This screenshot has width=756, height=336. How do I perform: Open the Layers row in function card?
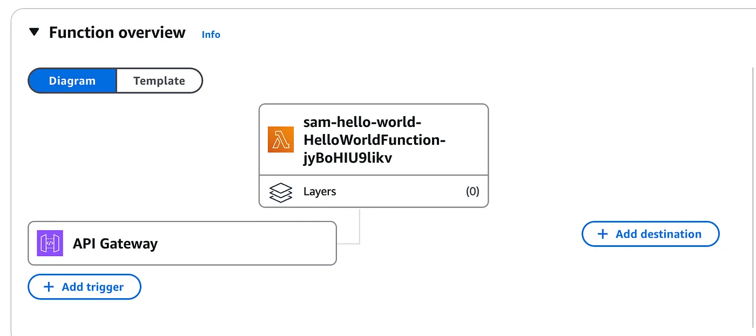(x=374, y=191)
